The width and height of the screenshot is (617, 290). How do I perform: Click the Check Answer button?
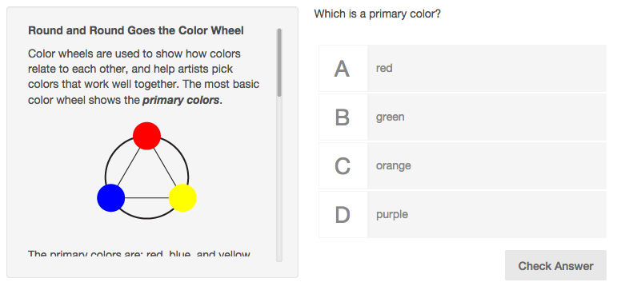(x=555, y=266)
